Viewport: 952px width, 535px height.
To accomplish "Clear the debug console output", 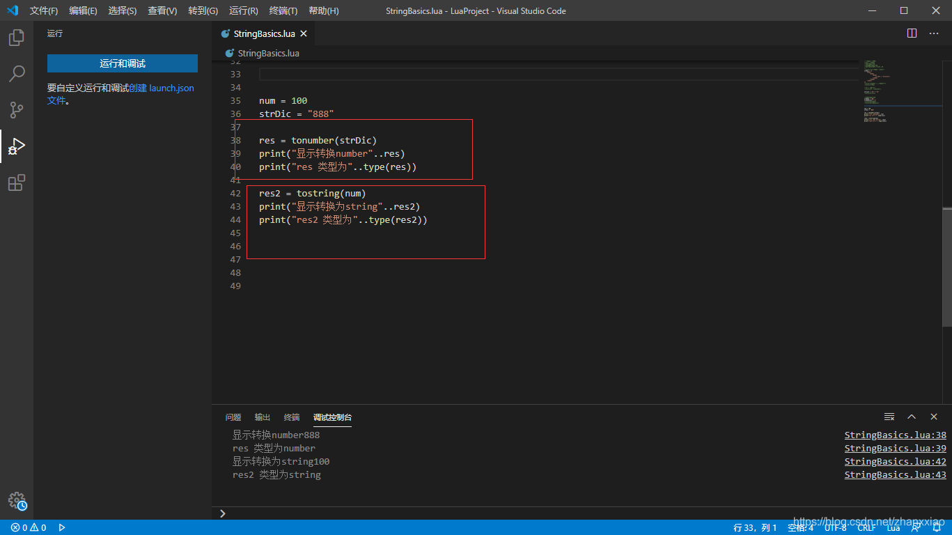I will tap(889, 417).
